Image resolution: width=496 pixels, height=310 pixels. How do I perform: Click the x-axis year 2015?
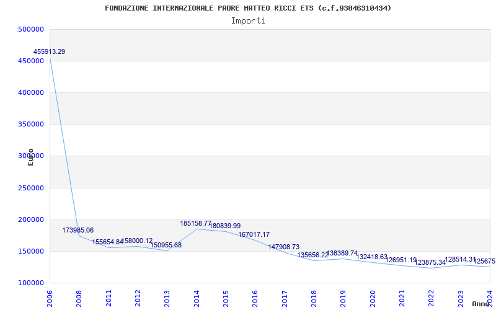pyautogui.click(x=226, y=298)
